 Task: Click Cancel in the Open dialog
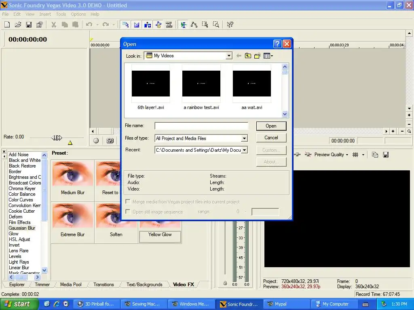coord(271,138)
